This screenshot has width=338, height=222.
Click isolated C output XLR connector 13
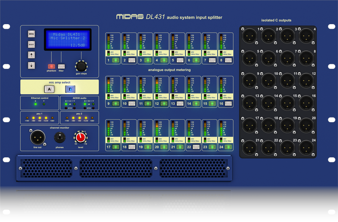point(250,103)
